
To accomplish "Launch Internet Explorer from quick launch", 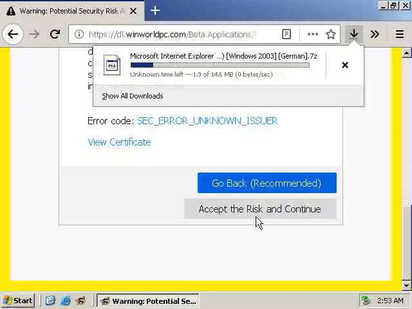I will click(x=66, y=301).
